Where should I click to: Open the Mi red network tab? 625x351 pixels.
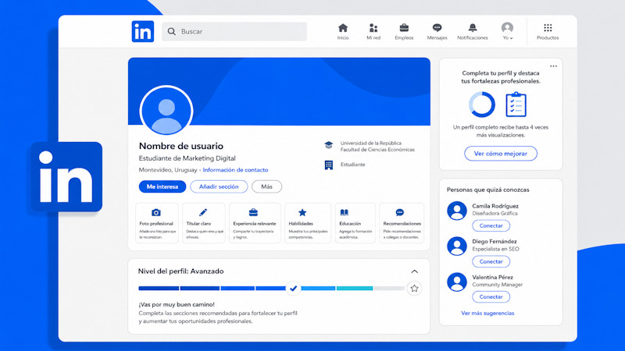[373, 31]
